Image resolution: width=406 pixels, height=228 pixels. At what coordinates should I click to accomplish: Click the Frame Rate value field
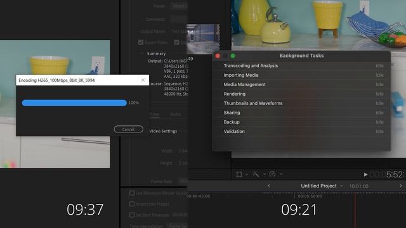coord(183,182)
